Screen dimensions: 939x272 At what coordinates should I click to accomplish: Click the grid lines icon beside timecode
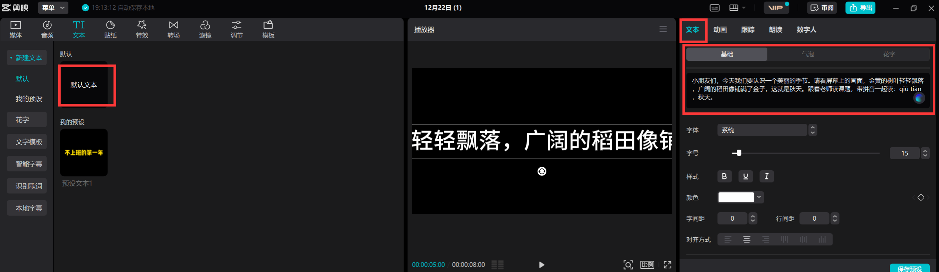(498, 265)
